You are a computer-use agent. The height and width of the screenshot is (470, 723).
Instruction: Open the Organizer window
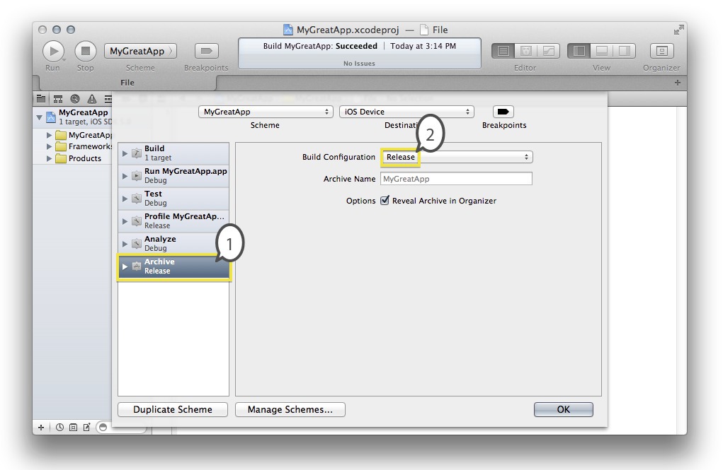(661, 51)
